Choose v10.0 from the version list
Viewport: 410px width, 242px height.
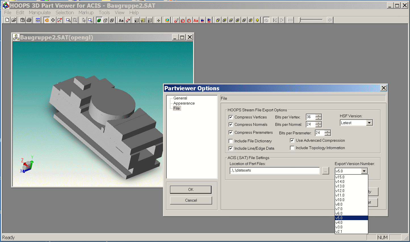351,200
